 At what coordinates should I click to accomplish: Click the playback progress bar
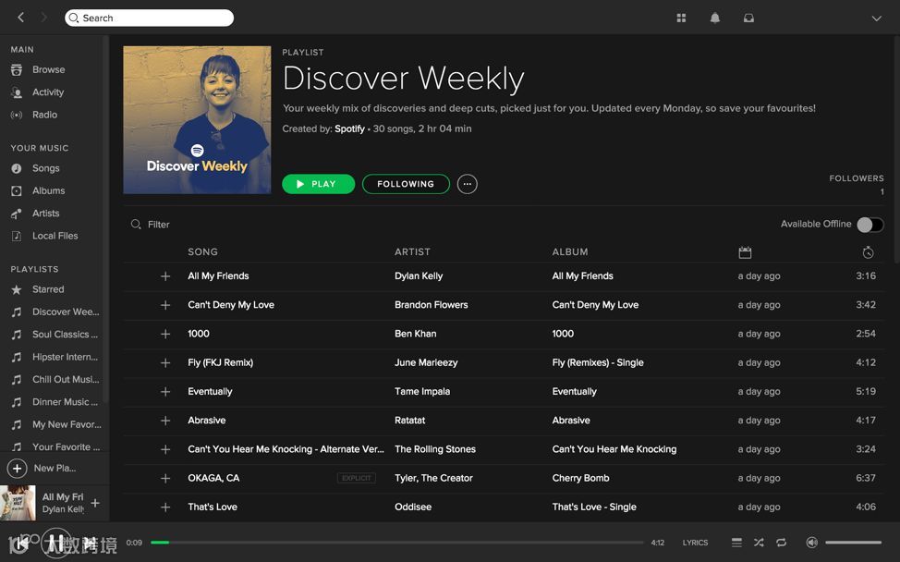[397, 542]
